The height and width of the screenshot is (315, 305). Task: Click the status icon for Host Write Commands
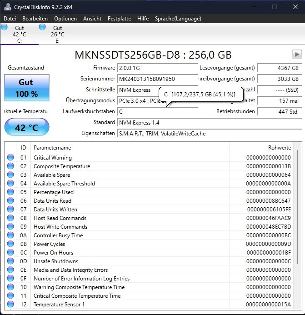pyautogui.click(x=10, y=226)
